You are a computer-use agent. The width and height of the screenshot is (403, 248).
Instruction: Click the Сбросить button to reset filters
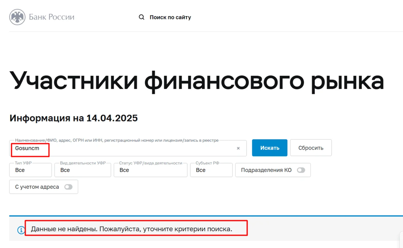pos(311,148)
